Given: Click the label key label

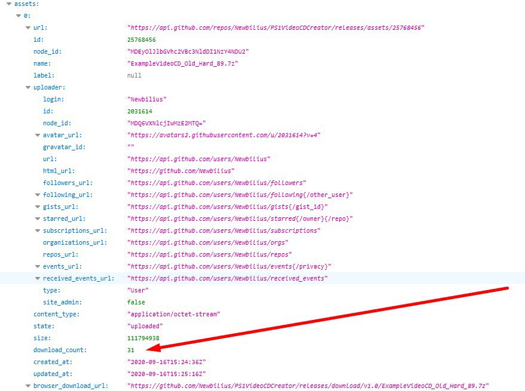Looking at the screenshot, I should [44, 76].
